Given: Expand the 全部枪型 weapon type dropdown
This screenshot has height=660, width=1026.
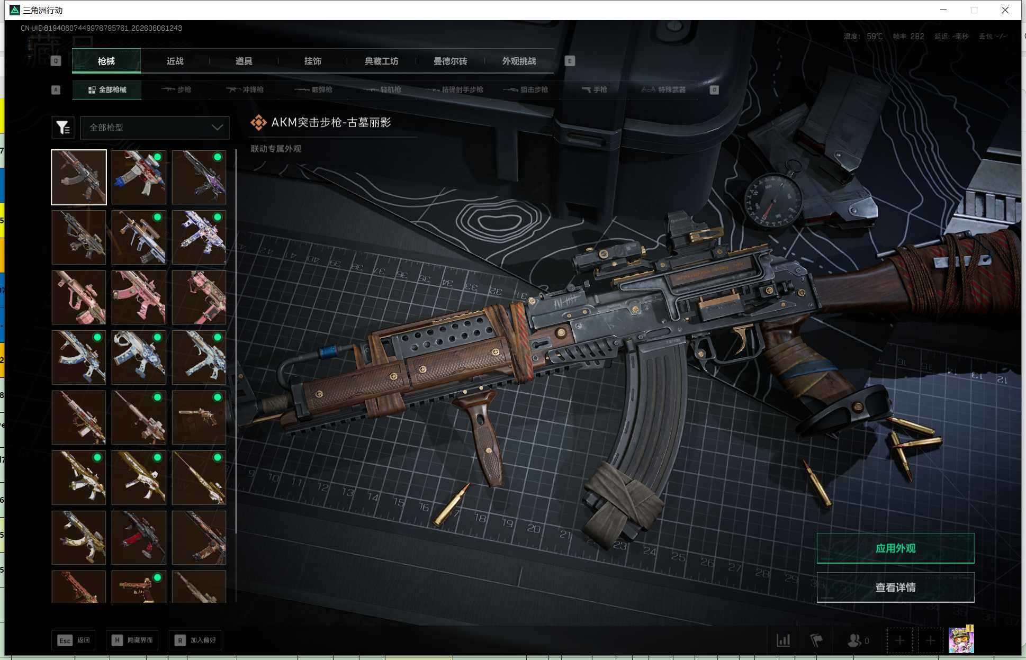Looking at the screenshot, I should 155,128.
